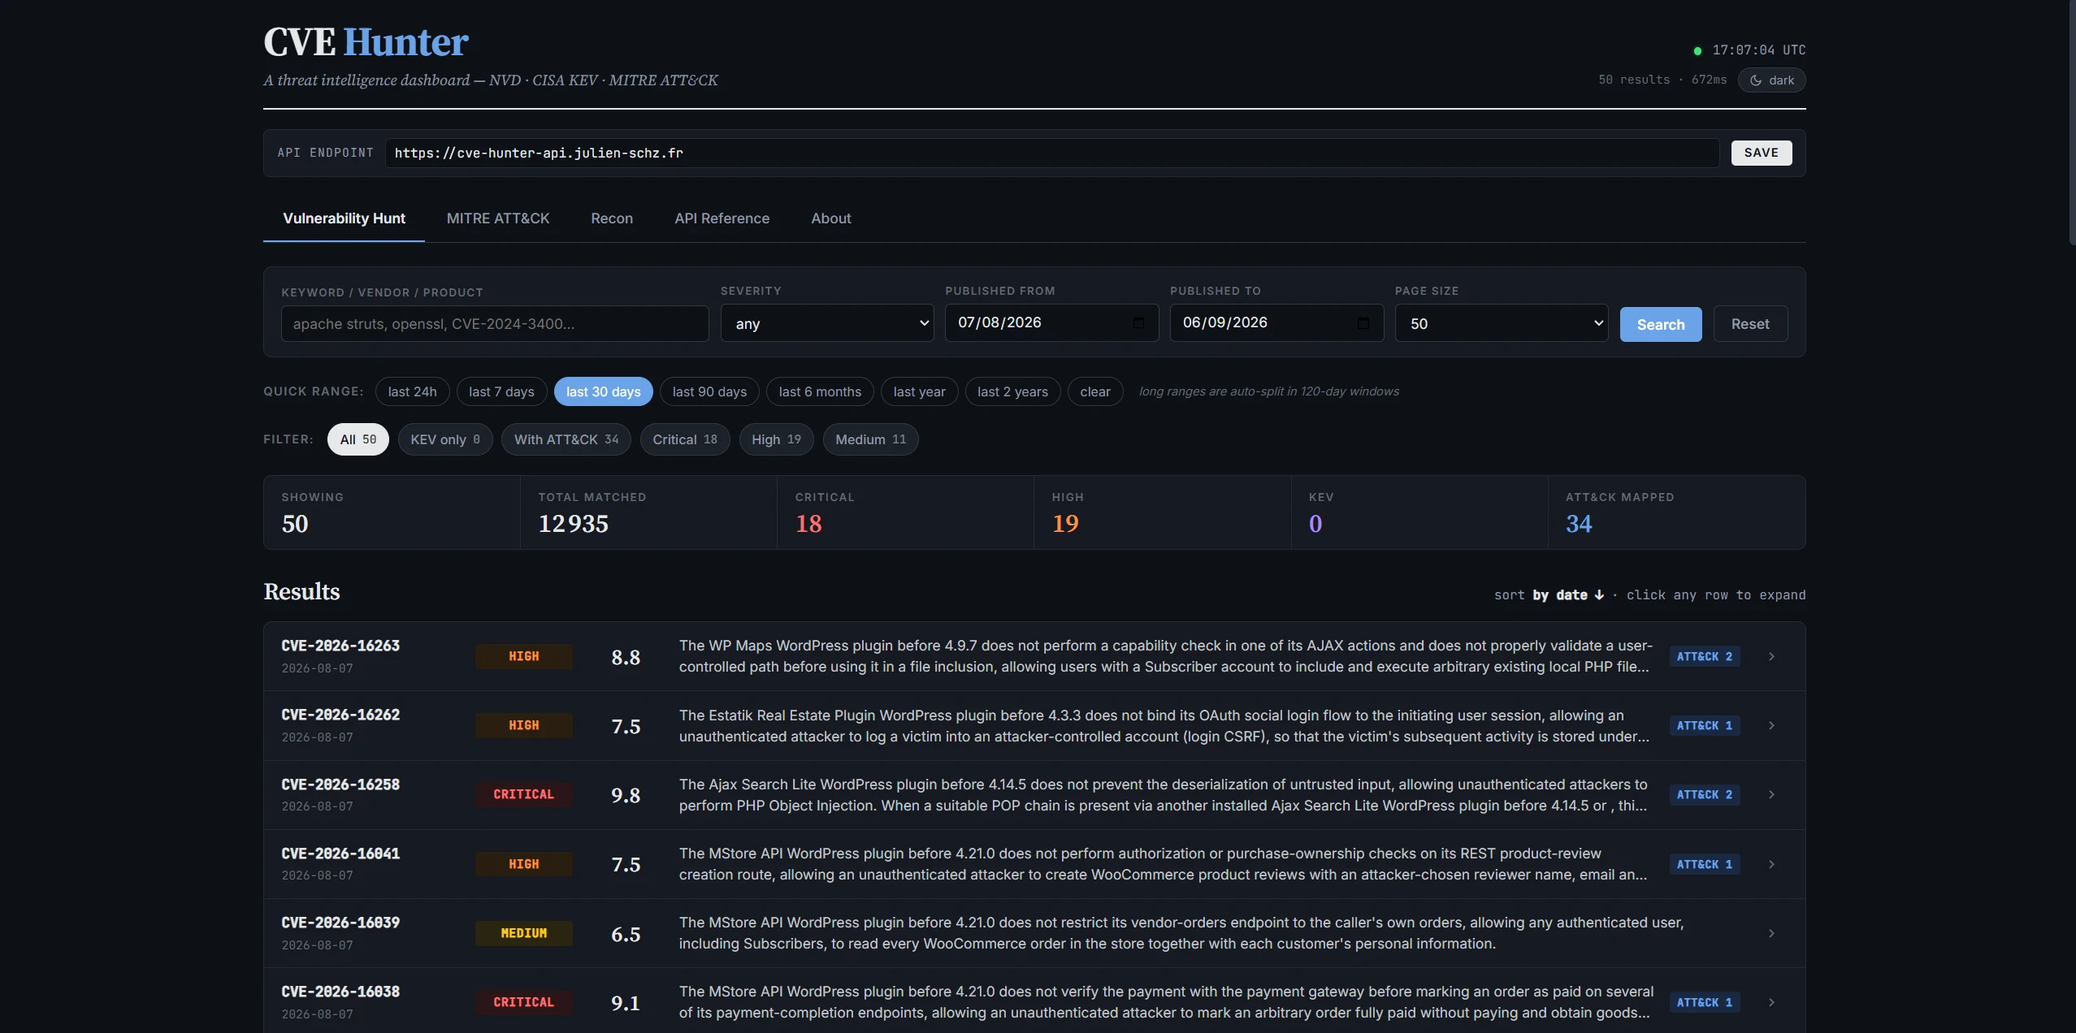Expand the CVE-2026-16039 row chevron
Screen dimensions: 2076x1033
click(x=1771, y=933)
